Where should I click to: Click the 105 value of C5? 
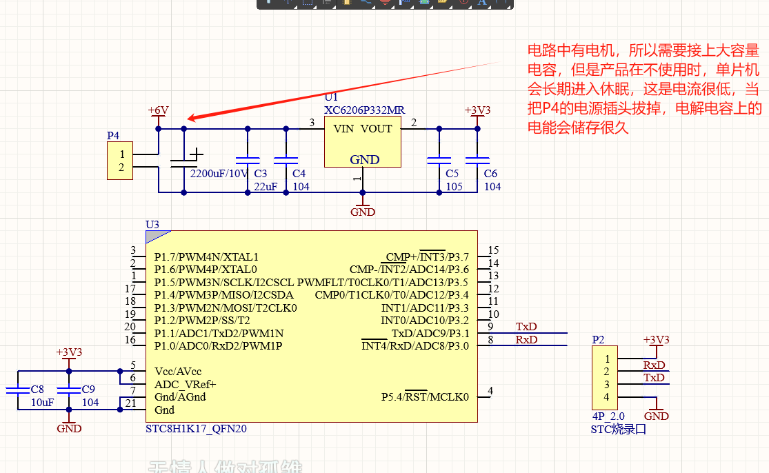[454, 187]
